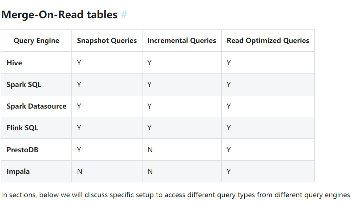Select the Incremental Queries column header
The height and width of the screenshot is (203, 357).
click(182, 41)
